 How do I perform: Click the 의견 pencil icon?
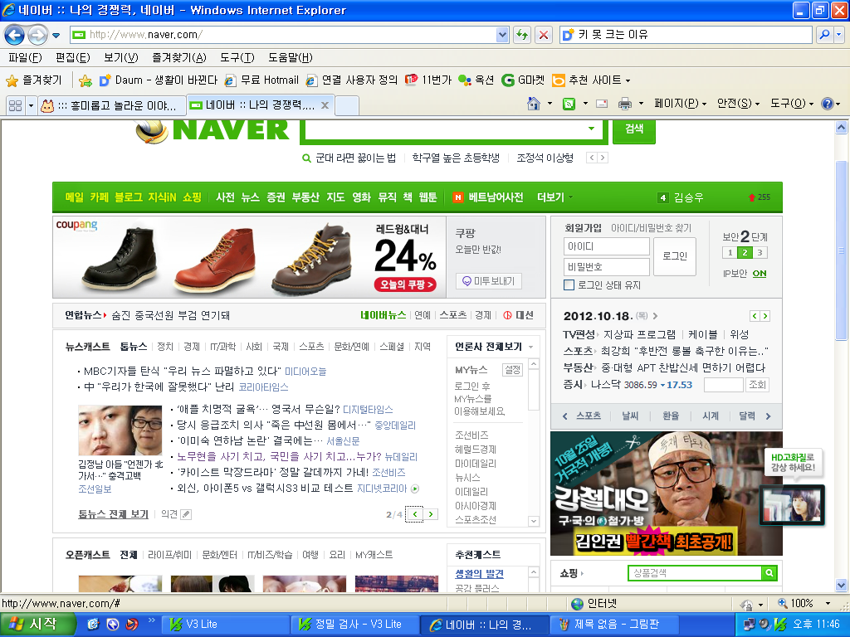point(186,514)
